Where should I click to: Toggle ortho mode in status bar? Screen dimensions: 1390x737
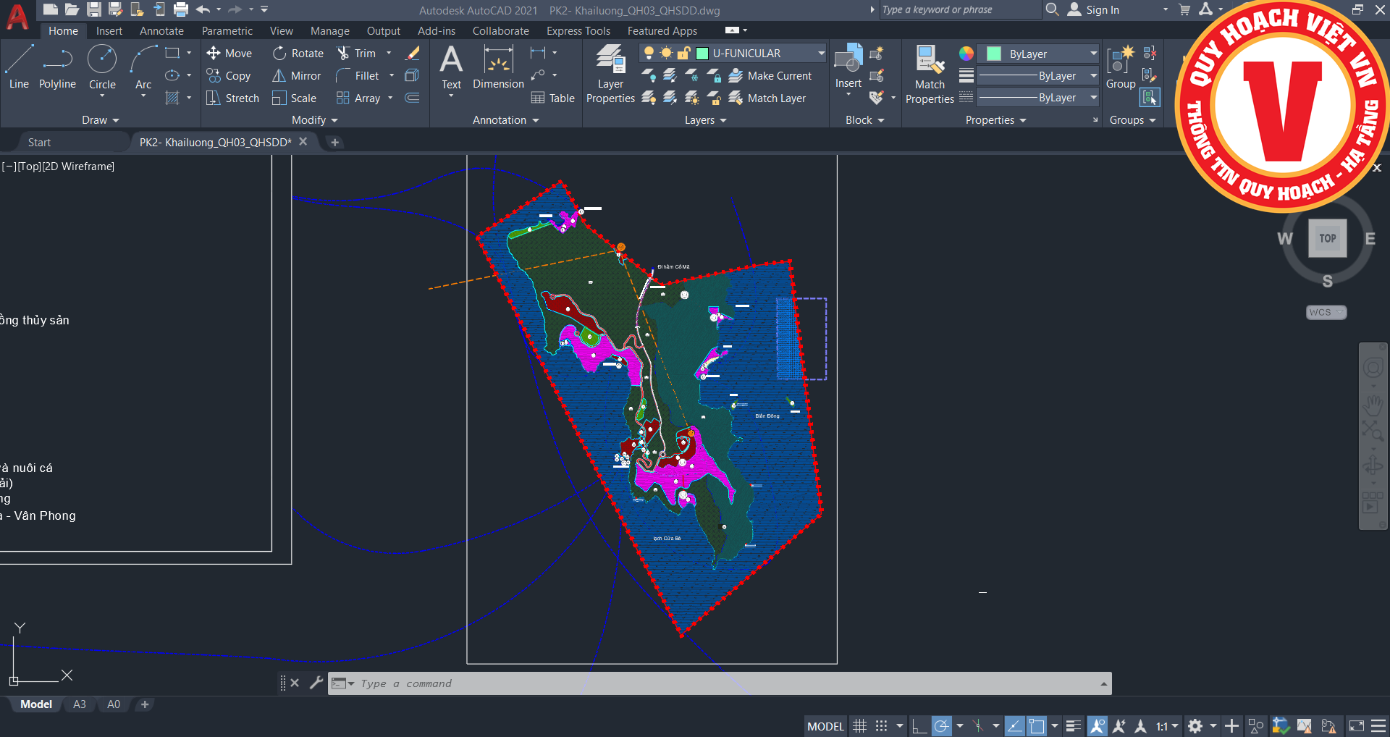coord(919,725)
